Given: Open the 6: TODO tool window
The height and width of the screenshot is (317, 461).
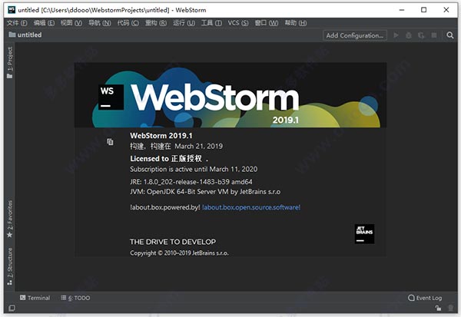Looking at the screenshot, I should point(75,298).
